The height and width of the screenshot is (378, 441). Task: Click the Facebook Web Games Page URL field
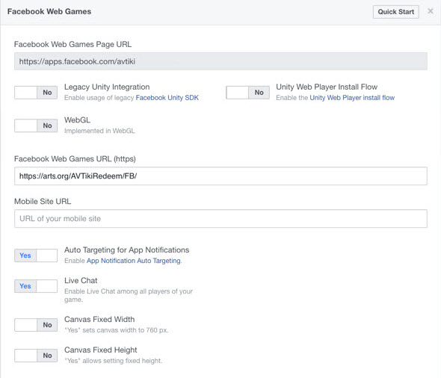click(220, 61)
